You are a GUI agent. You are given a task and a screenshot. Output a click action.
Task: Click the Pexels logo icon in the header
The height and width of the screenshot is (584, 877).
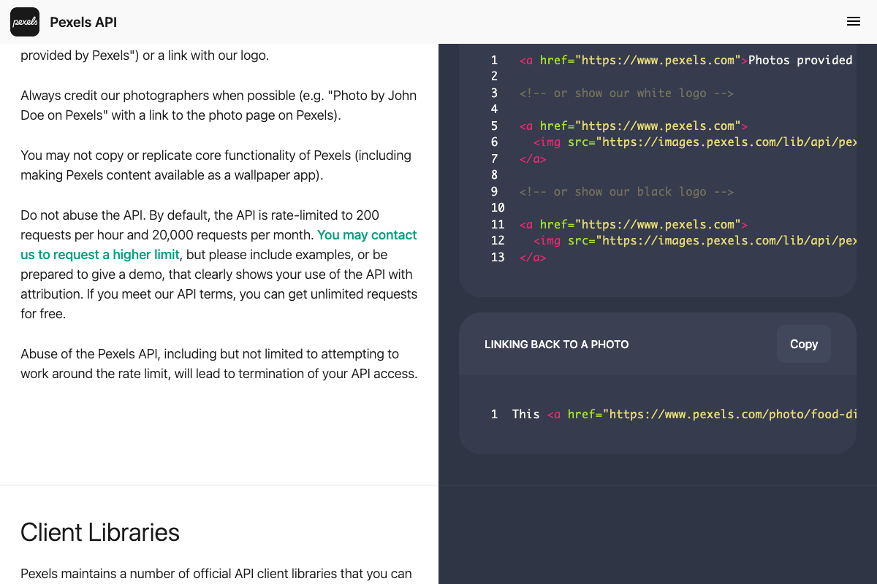click(x=25, y=22)
